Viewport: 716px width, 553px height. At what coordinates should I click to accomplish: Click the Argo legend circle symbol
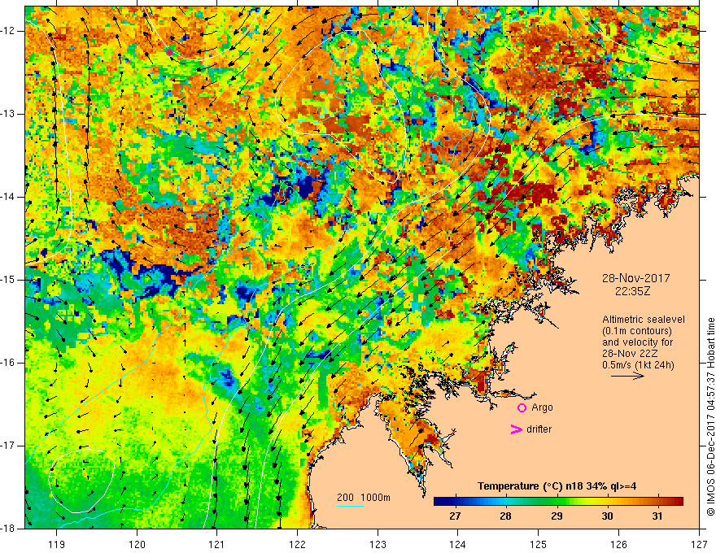click(522, 408)
